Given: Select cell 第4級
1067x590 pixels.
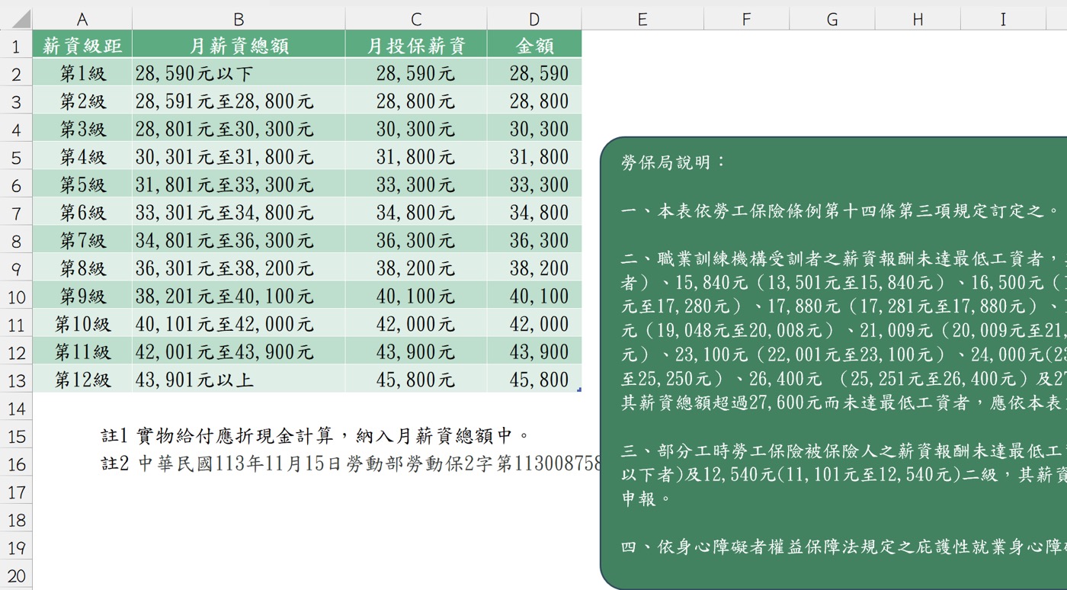Looking at the screenshot, I should pos(82,156).
